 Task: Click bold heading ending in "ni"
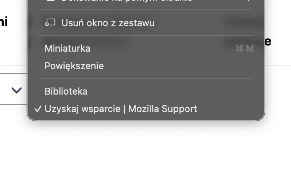point(4,22)
